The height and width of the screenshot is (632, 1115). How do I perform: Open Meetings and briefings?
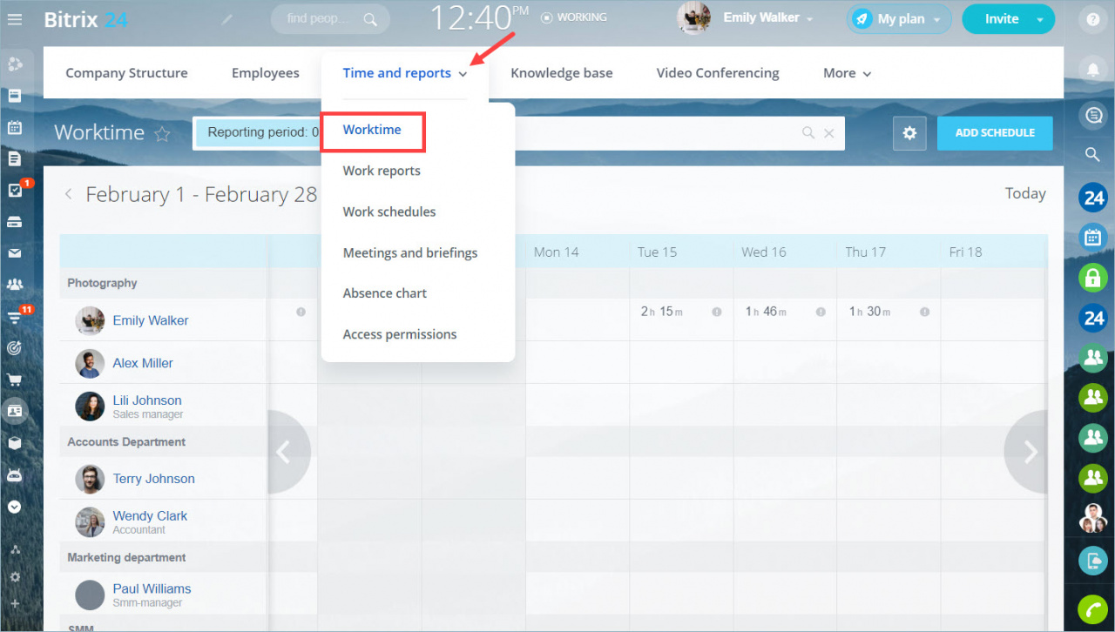(410, 252)
